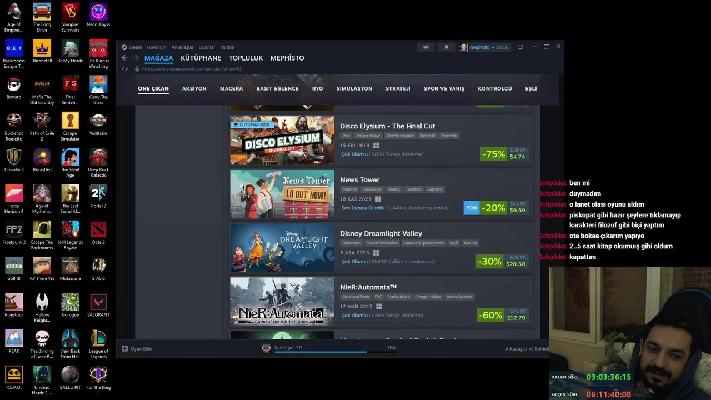Open the MEPHİSTO profile tab
This screenshot has width=711, height=400.
click(287, 58)
